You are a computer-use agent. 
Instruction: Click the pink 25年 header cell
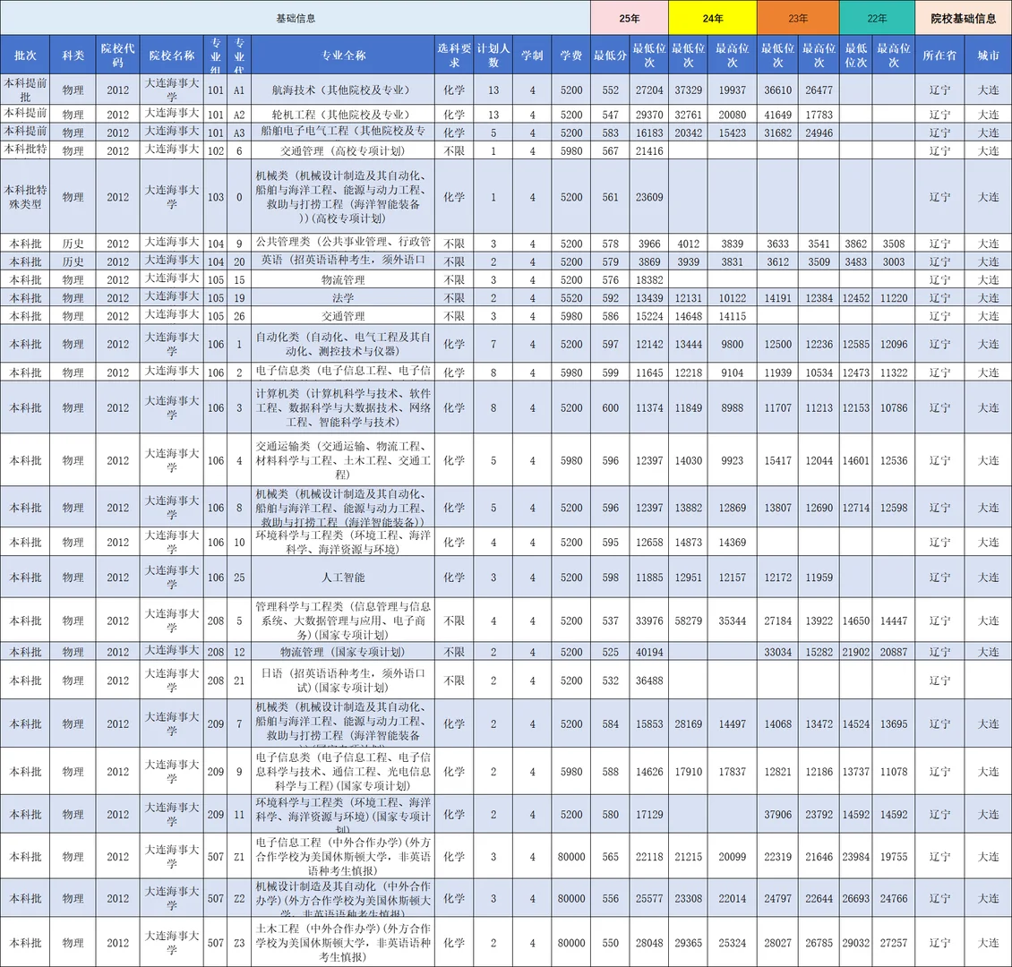coord(630,18)
